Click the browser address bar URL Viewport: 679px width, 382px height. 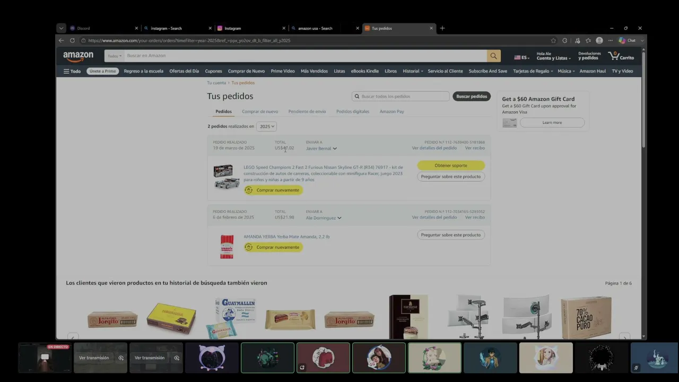click(x=189, y=40)
